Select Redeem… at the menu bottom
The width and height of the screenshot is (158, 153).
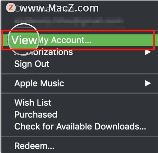(x=34, y=146)
